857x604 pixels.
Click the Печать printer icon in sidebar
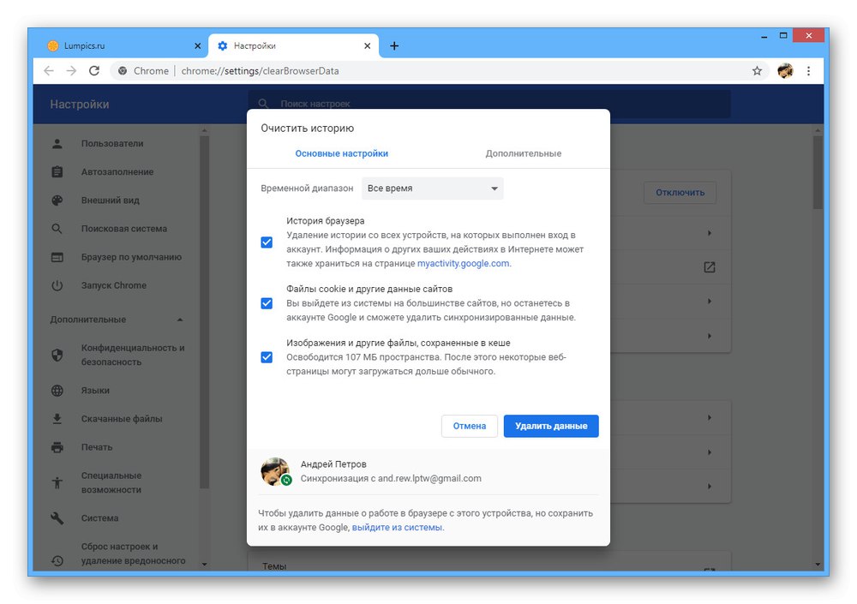[x=57, y=447]
